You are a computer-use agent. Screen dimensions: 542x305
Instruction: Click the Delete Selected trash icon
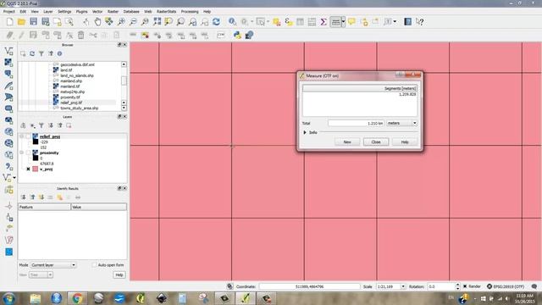tap(81, 35)
